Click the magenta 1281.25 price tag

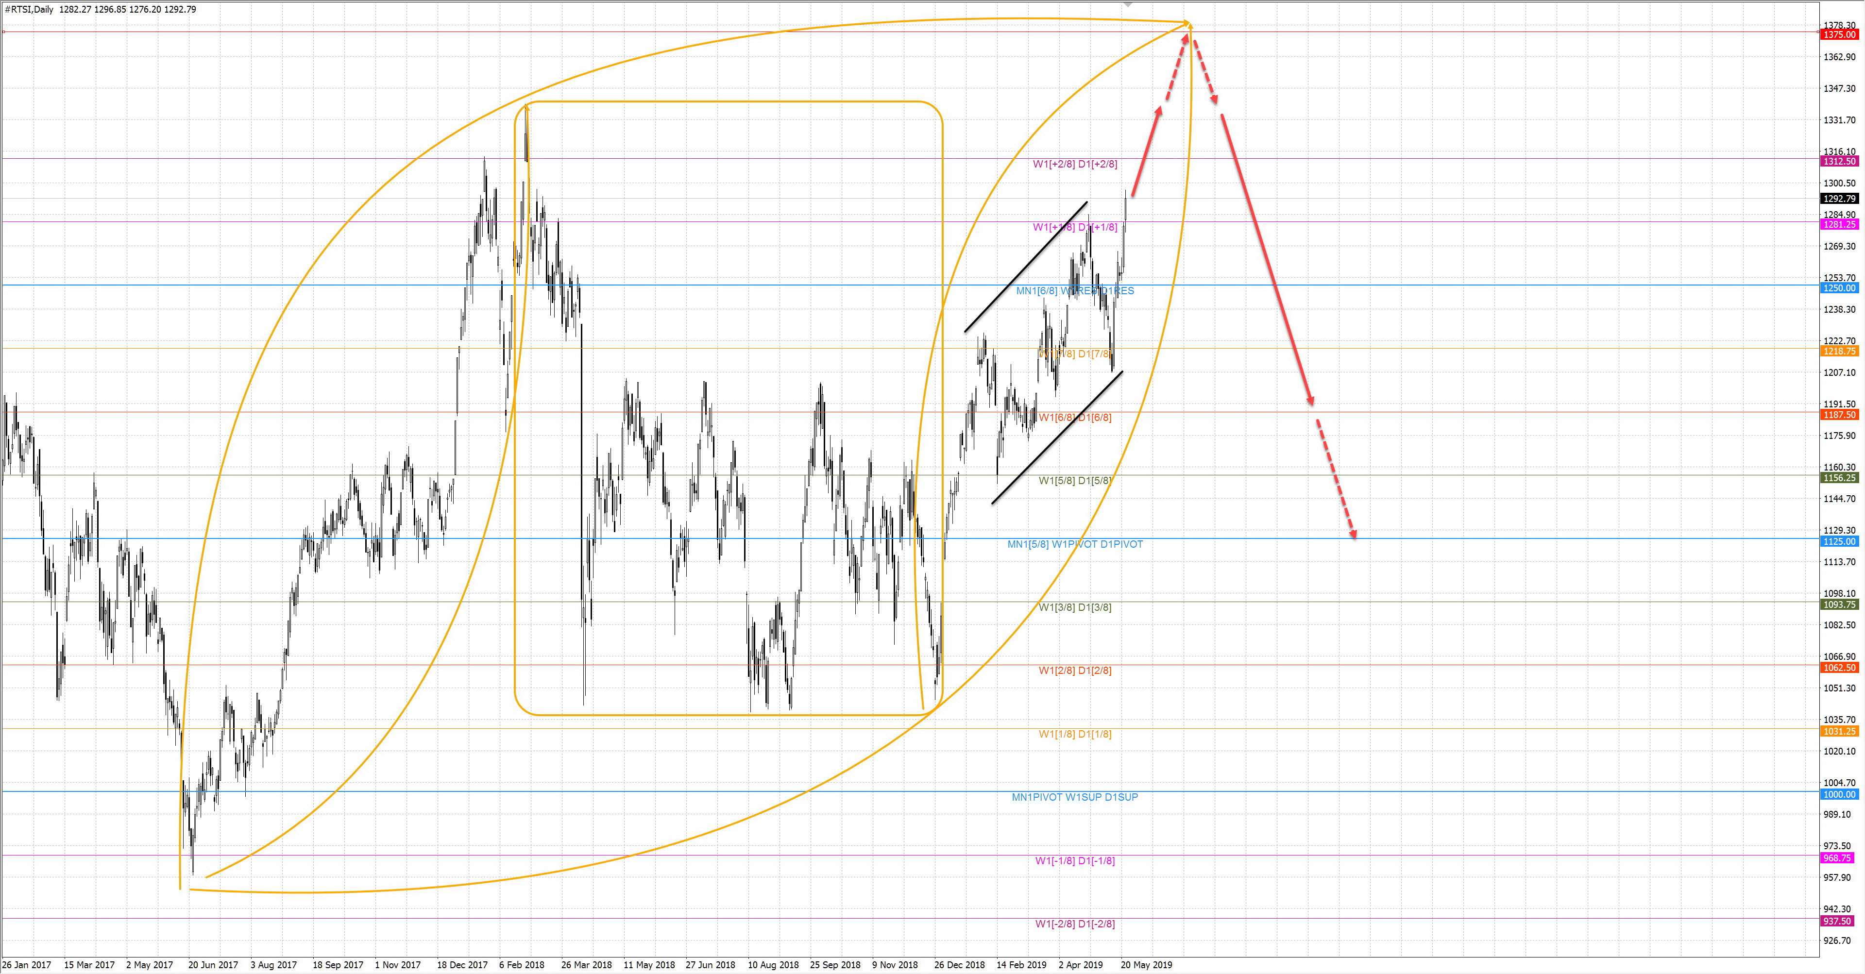[x=1839, y=224]
